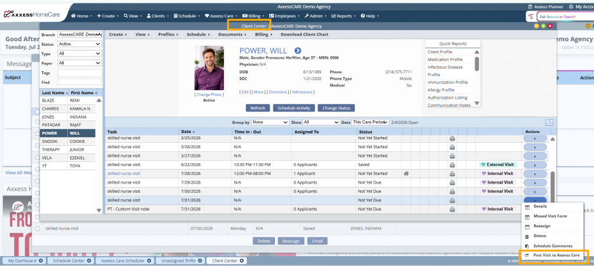Expand Actions arrow for 3/27/2026 visit

[x=535, y=156]
